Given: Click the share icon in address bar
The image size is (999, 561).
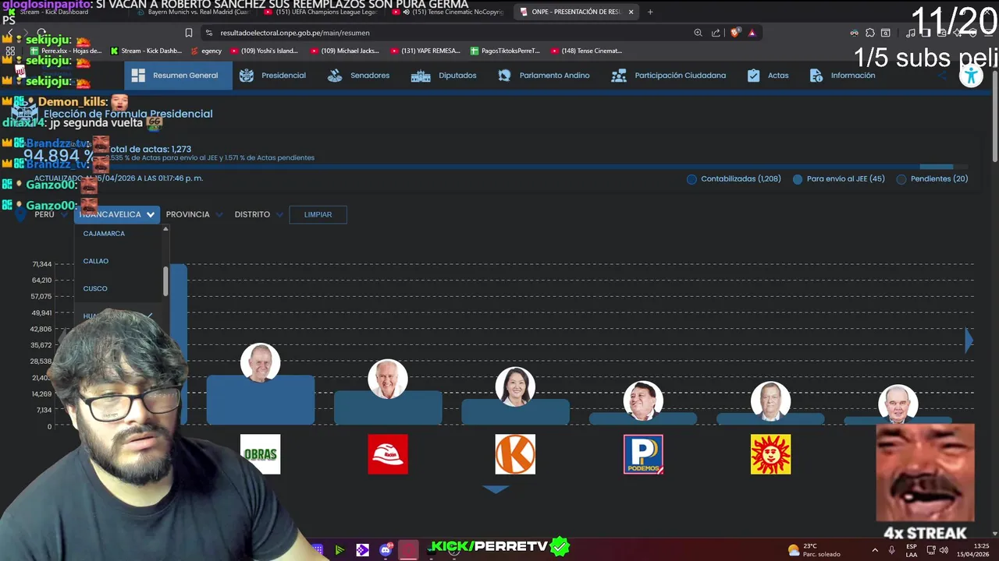Looking at the screenshot, I should click(716, 33).
